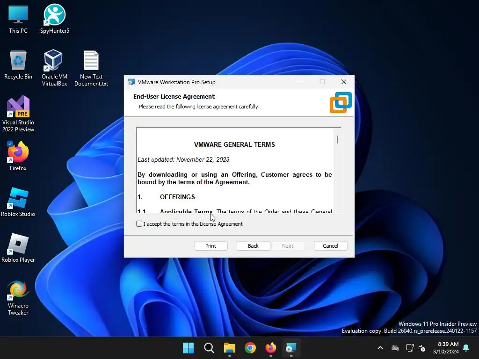This screenshot has width=479, height=359.
Task: Open taskbar Search
Action: click(x=209, y=348)
